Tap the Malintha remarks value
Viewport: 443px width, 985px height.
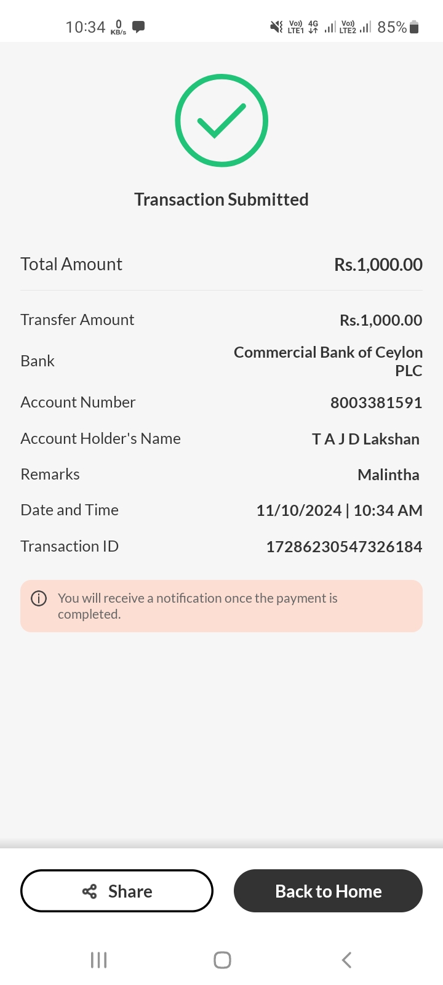pyautogui.click(x=388, y=475)
